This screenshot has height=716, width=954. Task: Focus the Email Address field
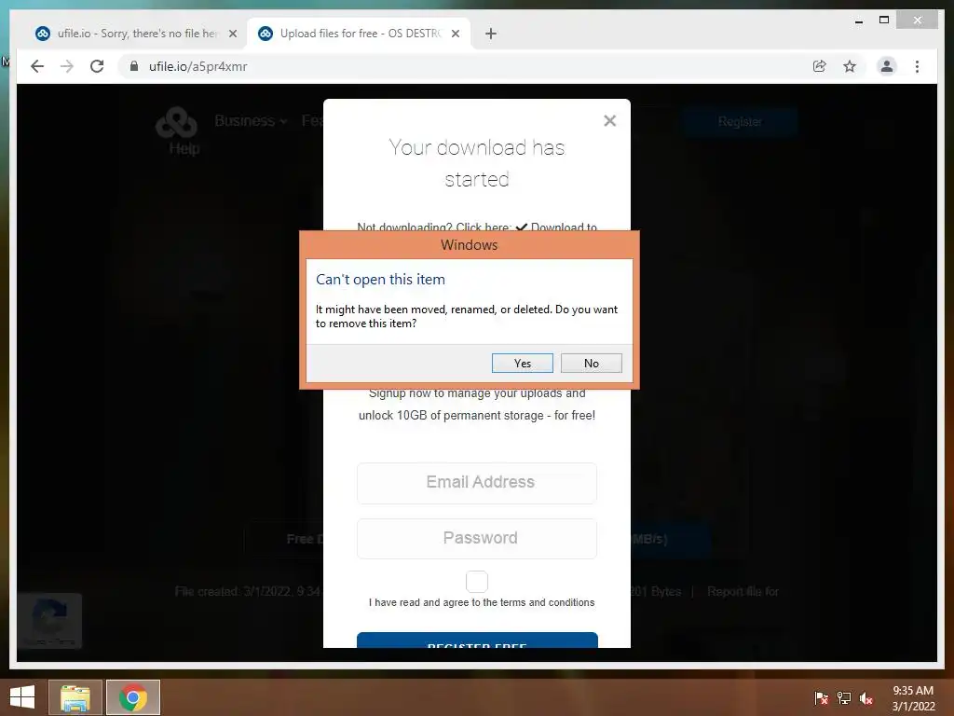pos(477,483)
